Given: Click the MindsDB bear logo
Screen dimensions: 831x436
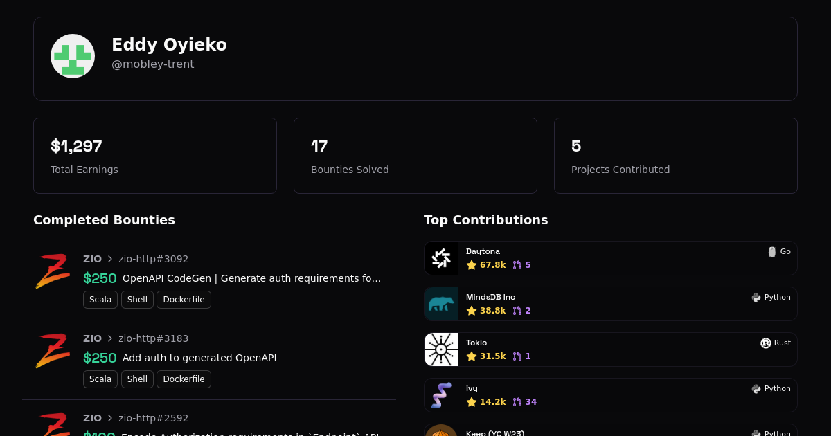Looking at the screenshot, I should coord(441,304).
